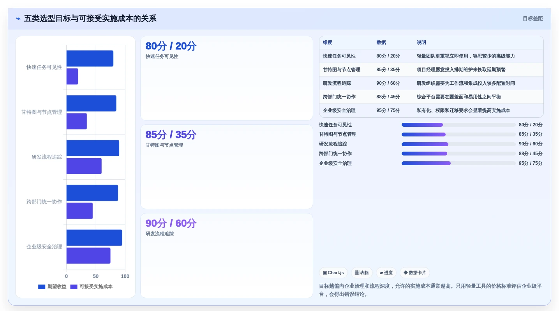559x311 pixels.
Task: Click the 甘特图与节点管理 progress bar
Action: pos(458,135)
